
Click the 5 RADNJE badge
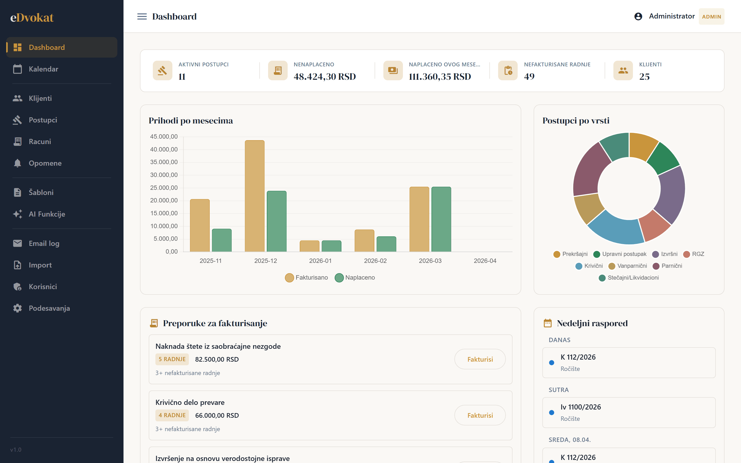tap(172, 359)
